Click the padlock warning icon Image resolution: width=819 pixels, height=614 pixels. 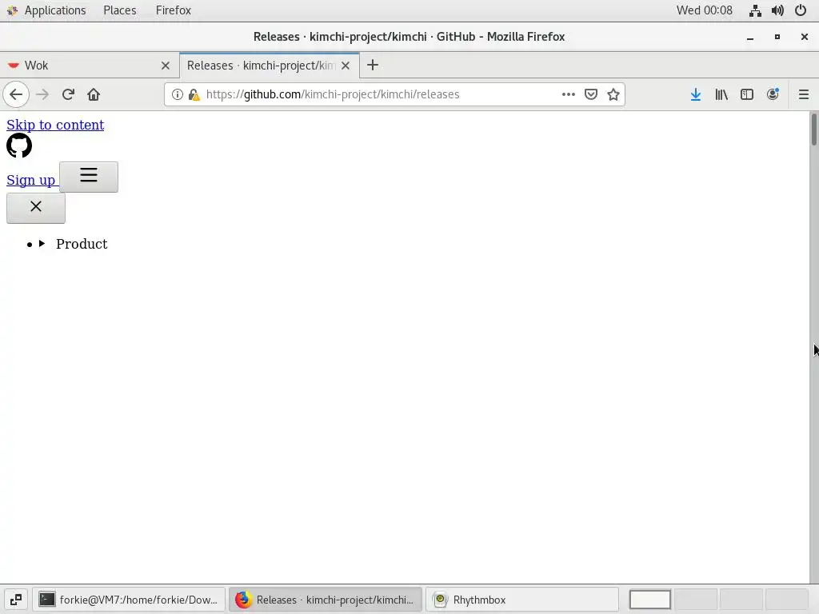(194, 94)
